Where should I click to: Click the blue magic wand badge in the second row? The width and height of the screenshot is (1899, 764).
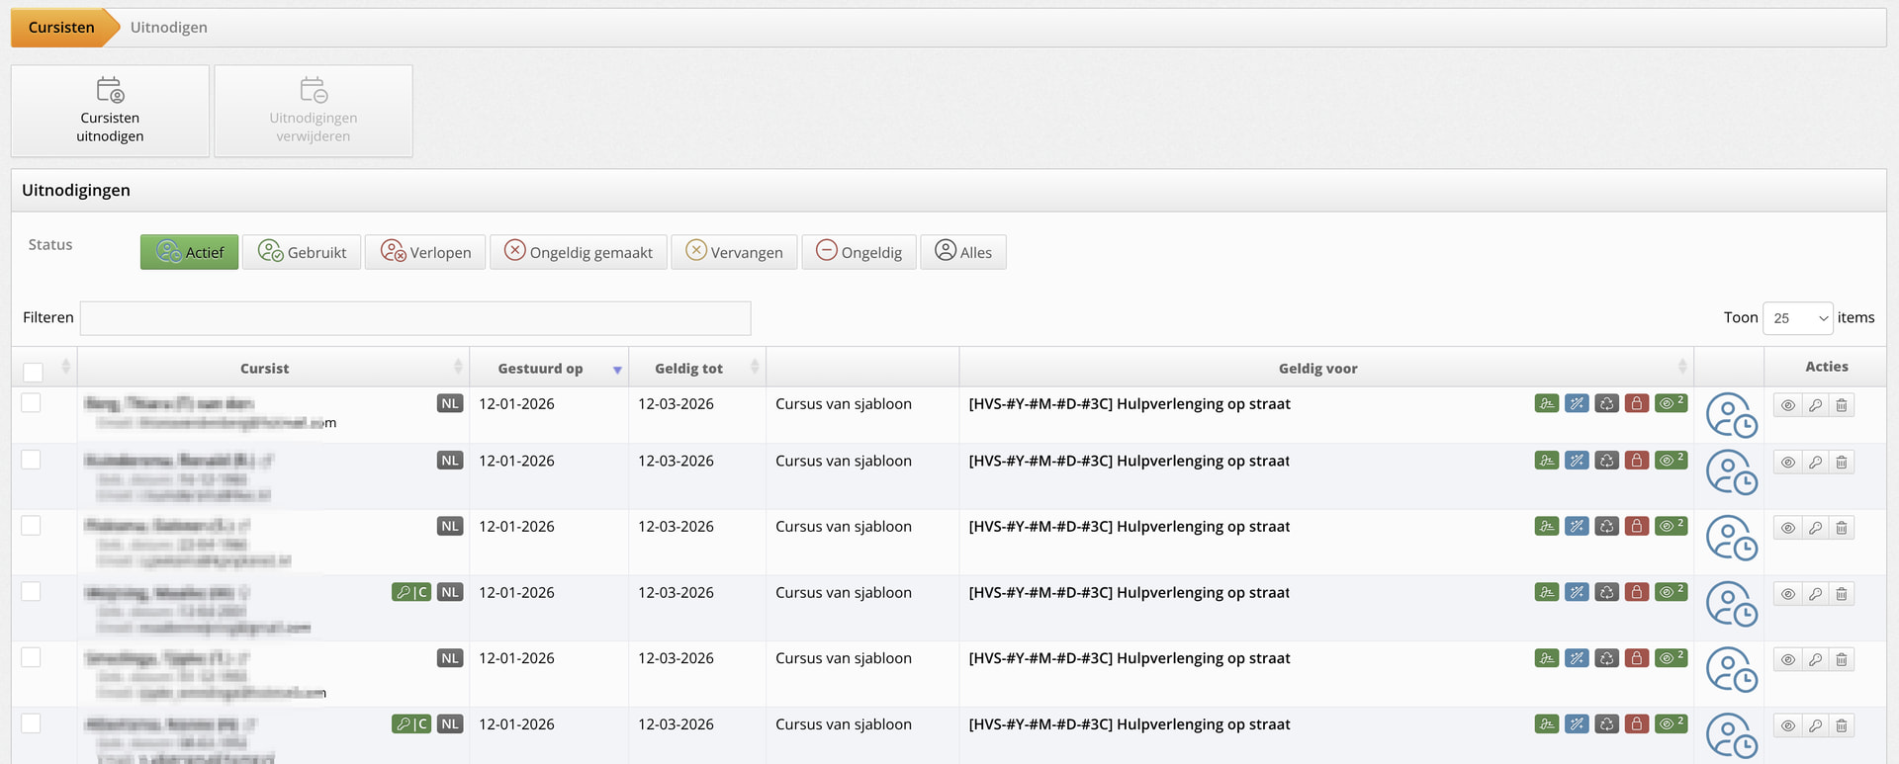point(1577,461)
